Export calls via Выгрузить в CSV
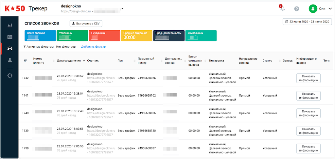Image resolution: width=335 pixels, height=159 pixels. tap(86, 24)
